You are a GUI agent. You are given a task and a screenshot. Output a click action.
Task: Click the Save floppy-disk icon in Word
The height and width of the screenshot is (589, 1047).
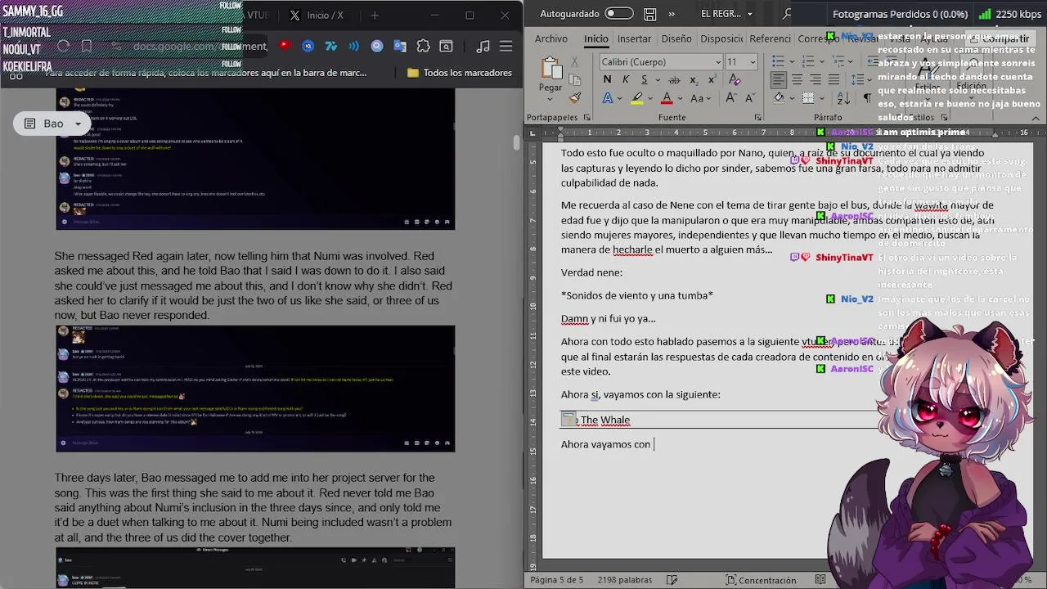pos(649,14)
